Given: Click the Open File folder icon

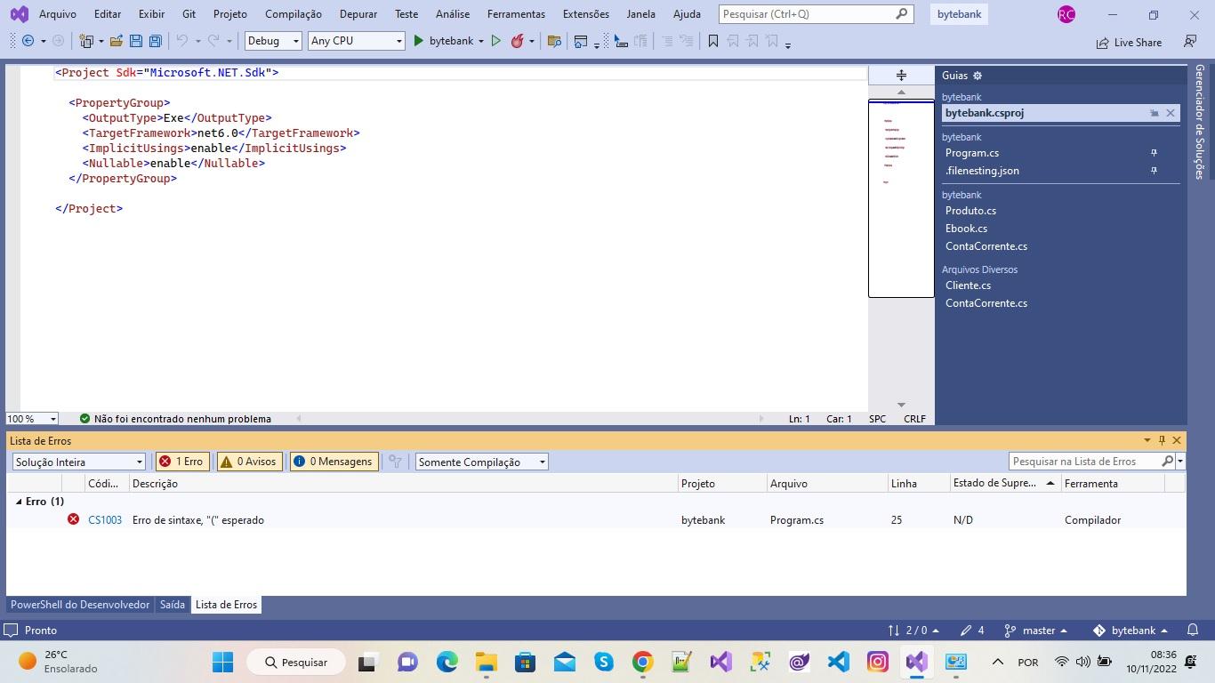Looking at the screenshot, I should 117,41.
